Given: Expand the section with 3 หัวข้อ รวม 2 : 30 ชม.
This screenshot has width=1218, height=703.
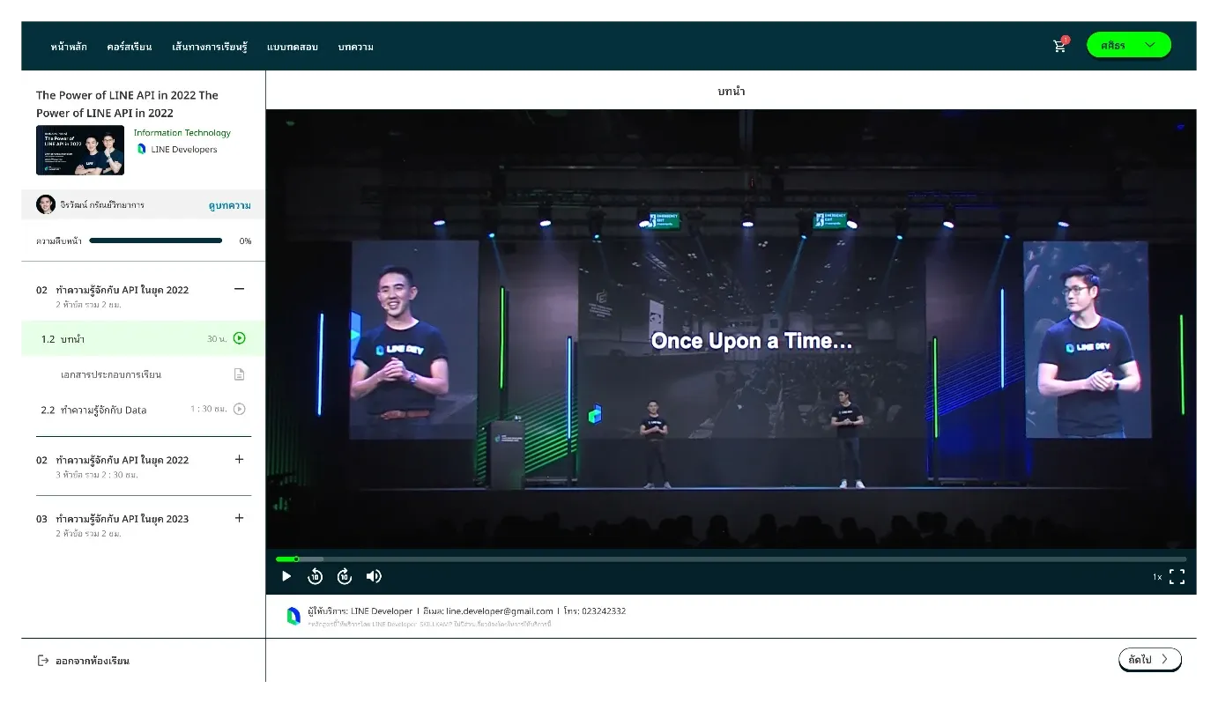Looking at the screenshot, I should click(x=239, y=459).
